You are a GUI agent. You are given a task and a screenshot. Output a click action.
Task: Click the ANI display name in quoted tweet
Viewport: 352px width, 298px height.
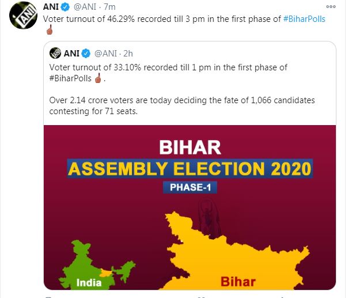coord(71,54)
